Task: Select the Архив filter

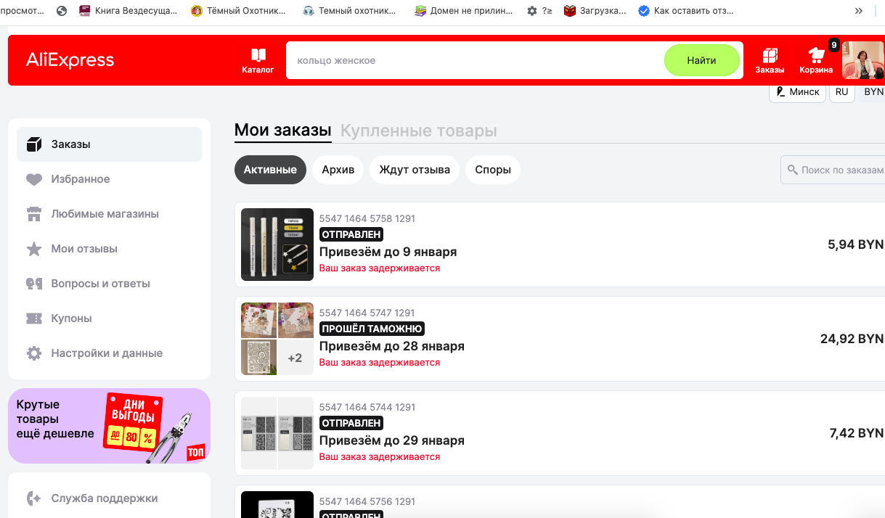Action: 338,170
